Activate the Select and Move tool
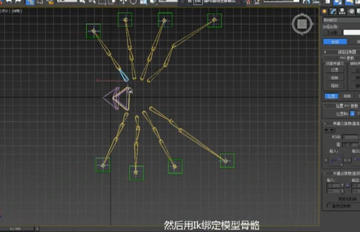Screen dimensions: 360x232 (123, 2)
